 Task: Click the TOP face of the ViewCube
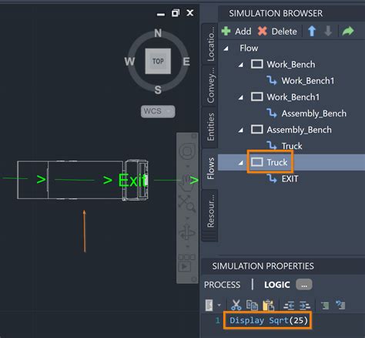pyautogui.click(x=158, y=61)
